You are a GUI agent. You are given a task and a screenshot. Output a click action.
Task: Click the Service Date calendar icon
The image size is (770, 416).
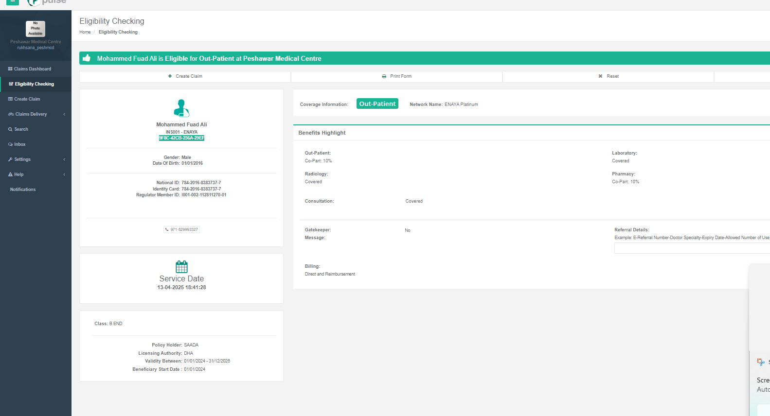tap(181, 266)
